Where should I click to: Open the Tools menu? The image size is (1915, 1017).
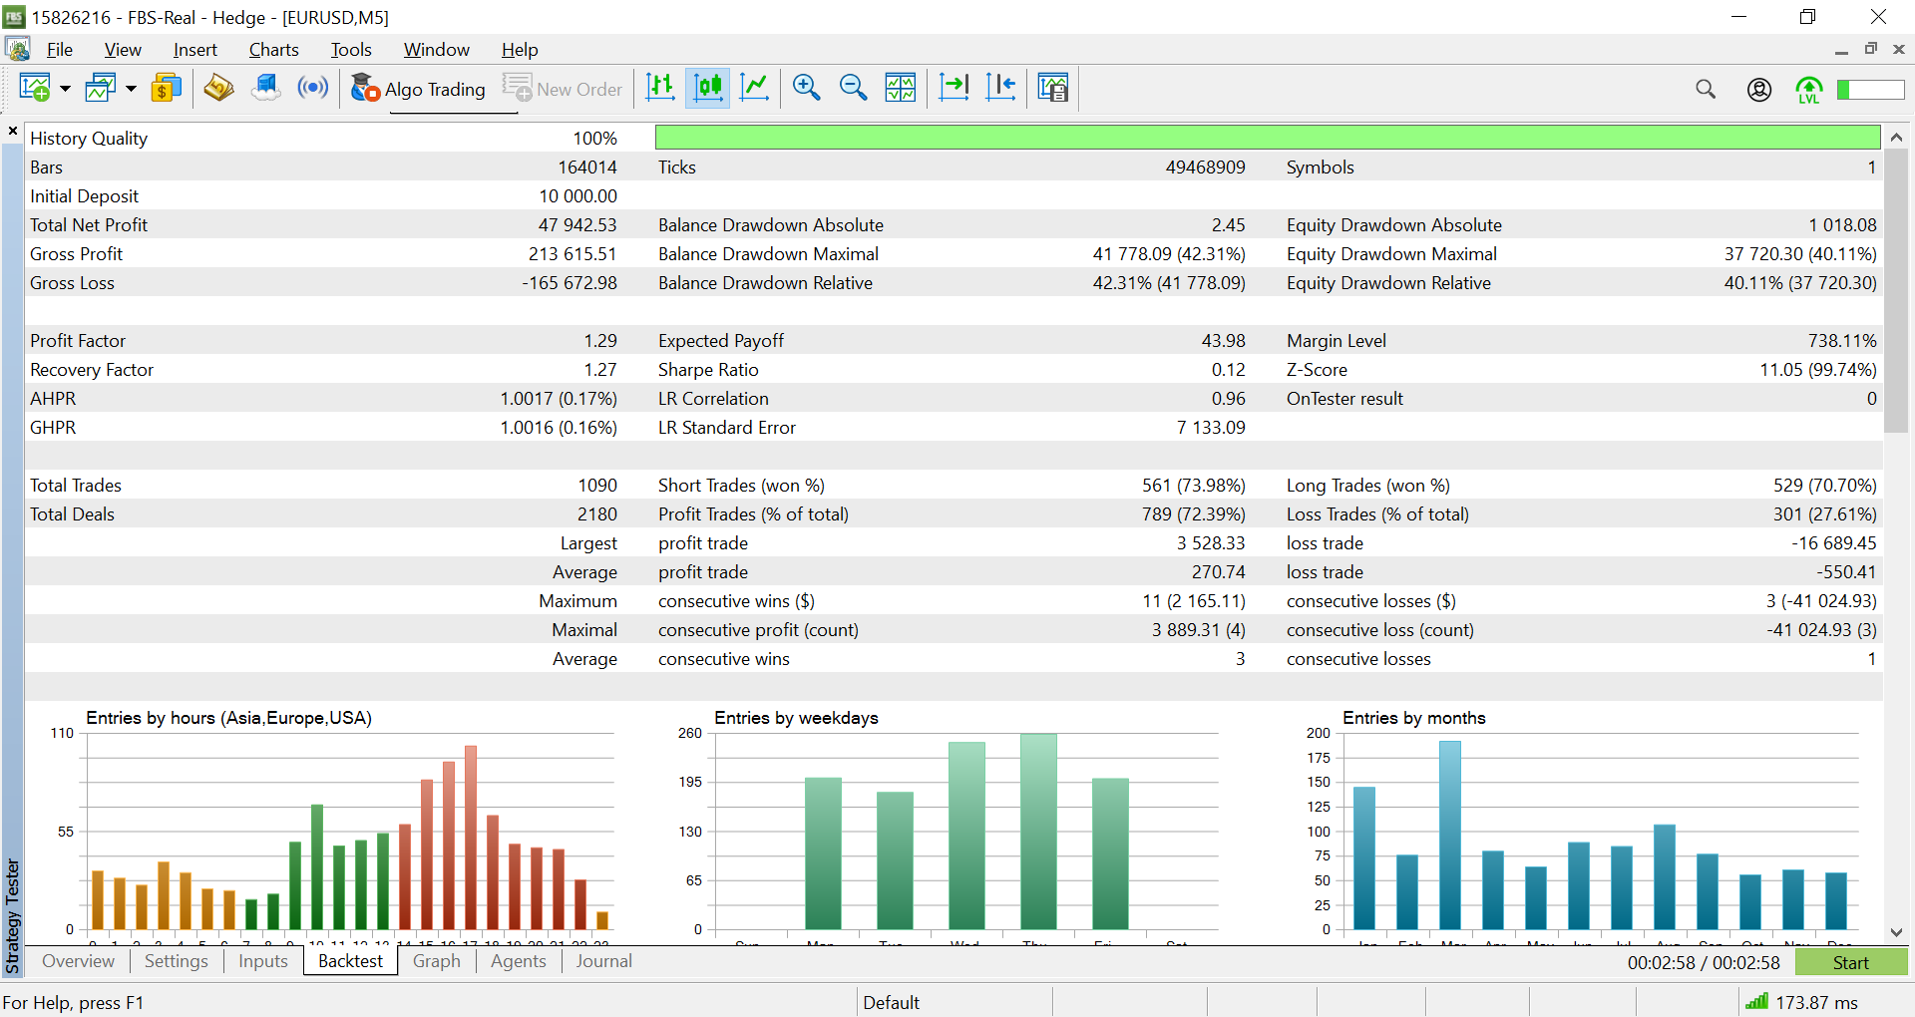351,50
